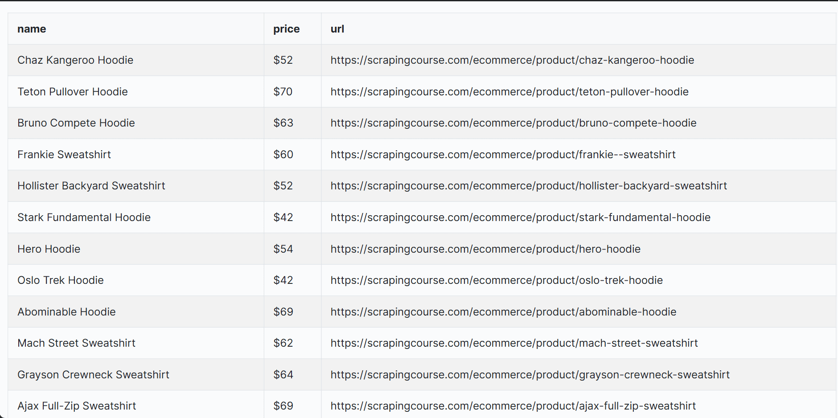The height and width of the screenshot is (418, 838).
Task: Click the $52 price of Hollister Backyard Sweatshirt
Action: 283,186
